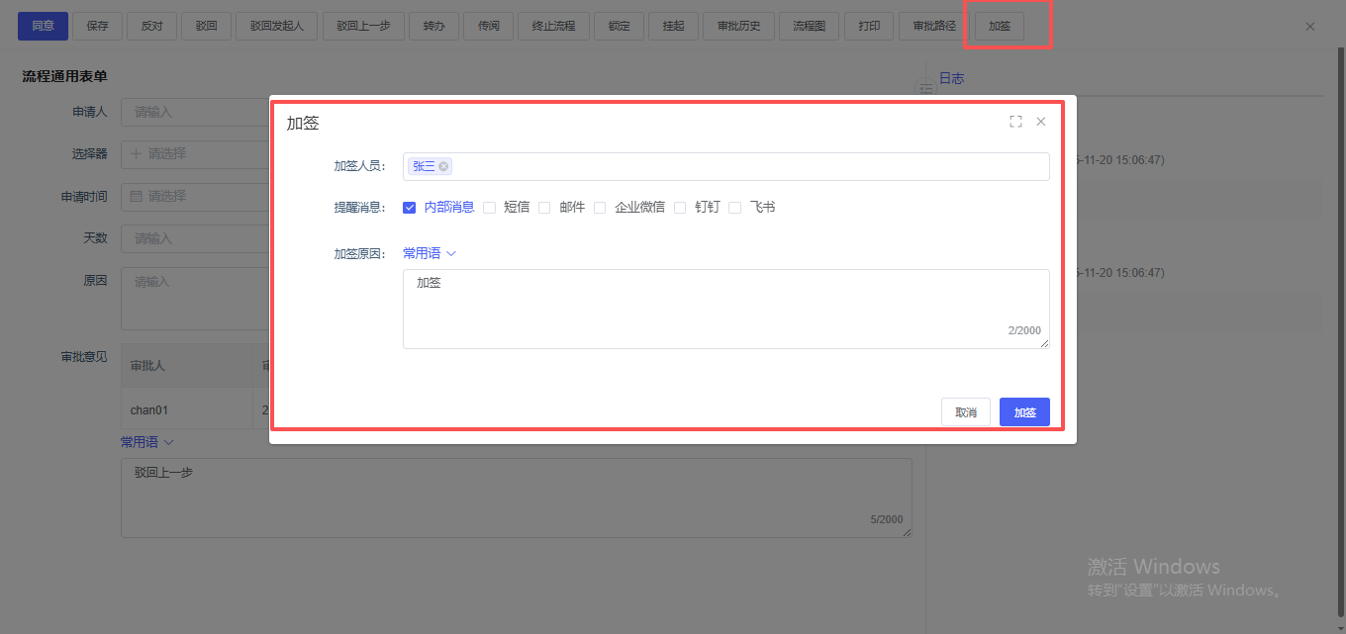Check the 企业微信 notification option
The width and height of the screenshot is (1346, 634).
[600, 208]
